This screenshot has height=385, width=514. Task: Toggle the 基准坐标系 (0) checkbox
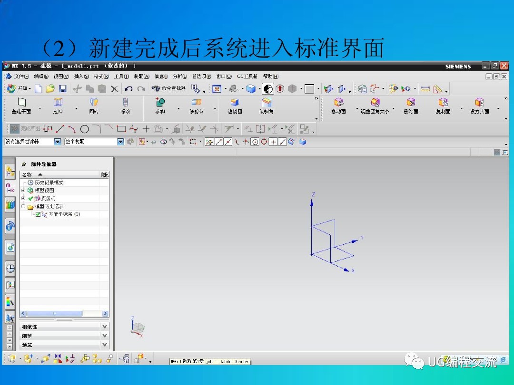[x=37, y=214]
